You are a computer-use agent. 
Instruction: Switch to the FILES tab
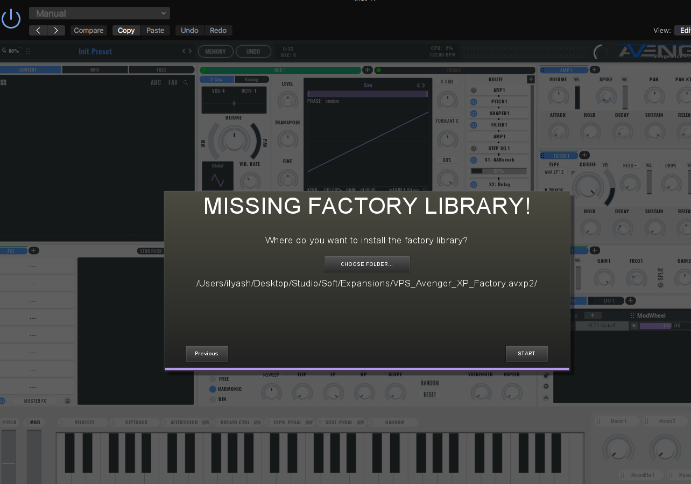pyautogui.click(x=161, y=70)
